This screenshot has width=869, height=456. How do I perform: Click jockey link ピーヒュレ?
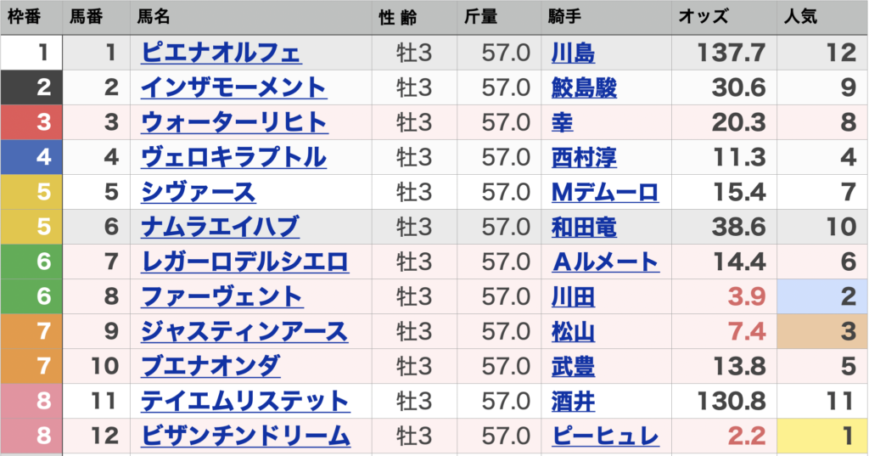[x=605, y=436]
